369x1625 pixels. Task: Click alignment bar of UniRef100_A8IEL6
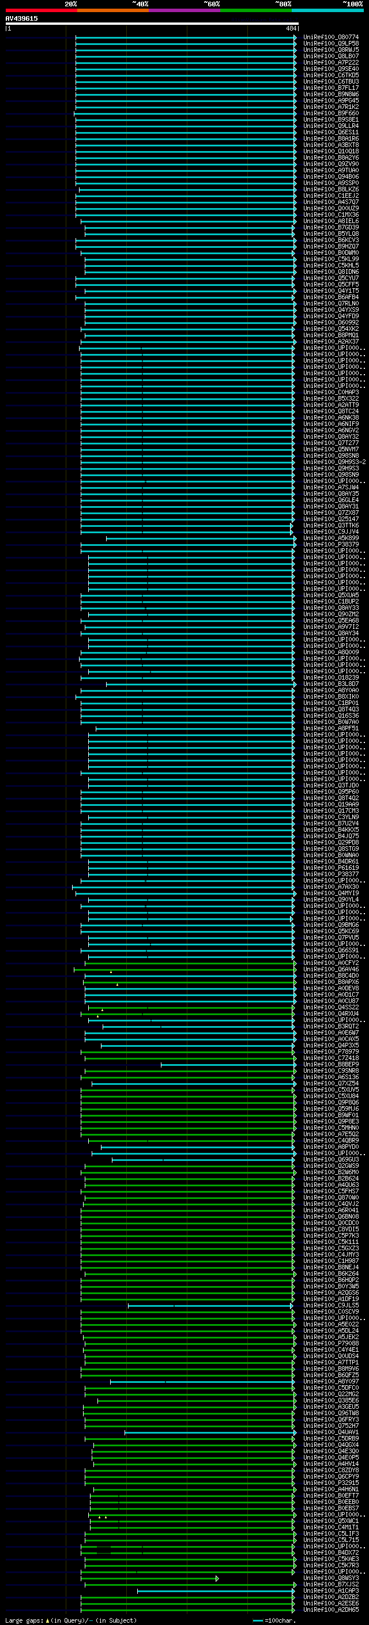(x=188, y=221)
